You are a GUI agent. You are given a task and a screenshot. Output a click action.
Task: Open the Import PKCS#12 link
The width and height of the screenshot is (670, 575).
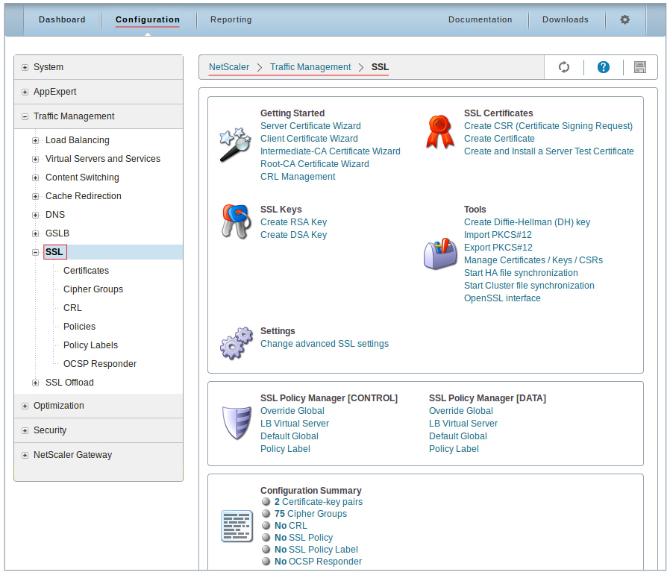click(x=498, y=235)
